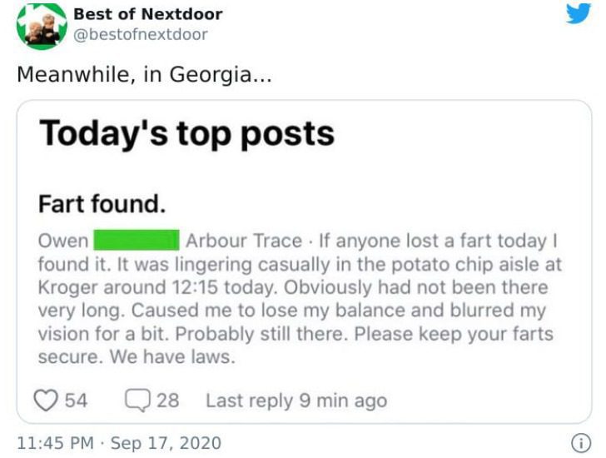Click the Meanwhile, in Georgia... tweet text

(x=145, y=74)
